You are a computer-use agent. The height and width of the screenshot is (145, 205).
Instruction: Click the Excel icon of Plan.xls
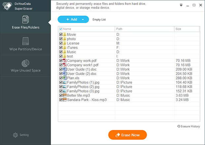click(x=64, y=78)
